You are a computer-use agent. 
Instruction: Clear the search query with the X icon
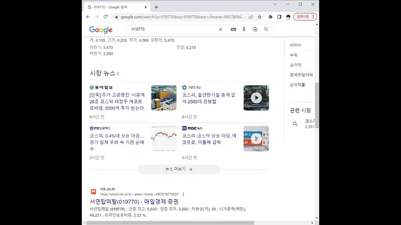(221, 30)
